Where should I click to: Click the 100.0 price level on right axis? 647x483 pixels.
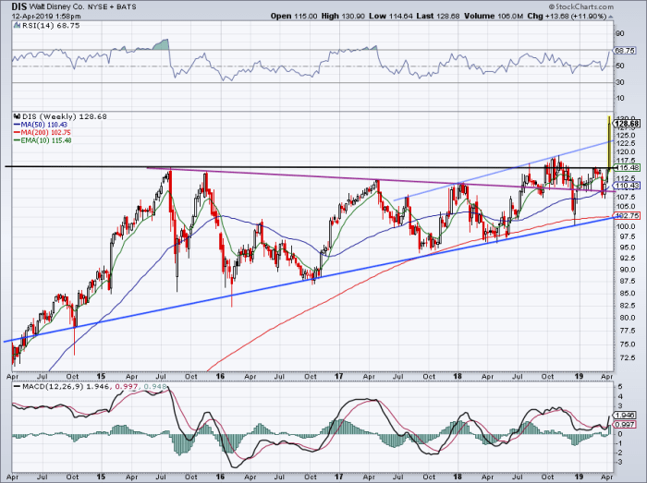(x=625, y=226)
